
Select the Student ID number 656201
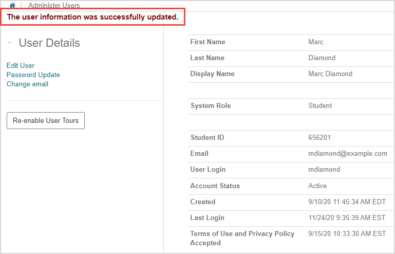pyautogui.click(x=318, y=138)
